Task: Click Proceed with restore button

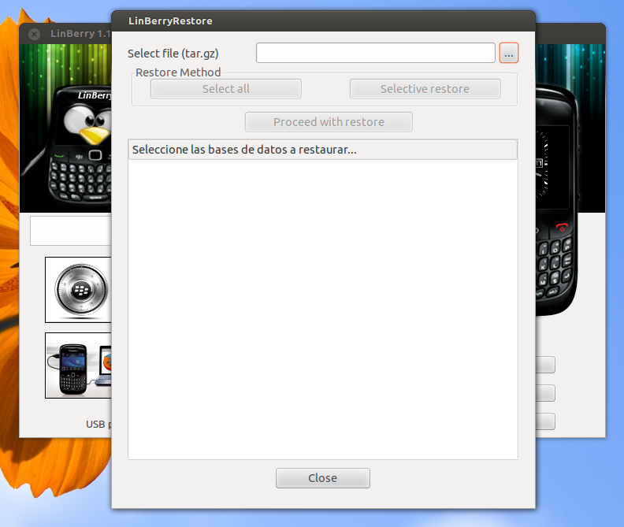Action: 329,122
